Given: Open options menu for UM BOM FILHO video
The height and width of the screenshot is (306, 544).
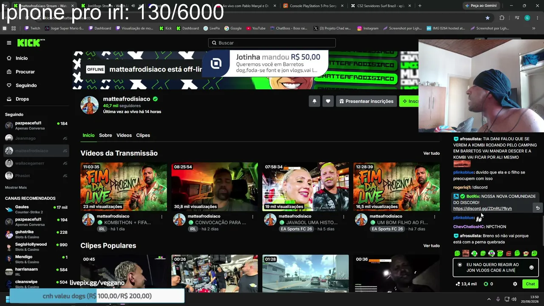Looking at the screenshot, I should 434,217.
